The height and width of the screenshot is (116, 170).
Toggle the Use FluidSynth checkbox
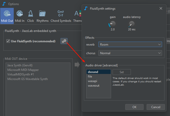(8, 41)
